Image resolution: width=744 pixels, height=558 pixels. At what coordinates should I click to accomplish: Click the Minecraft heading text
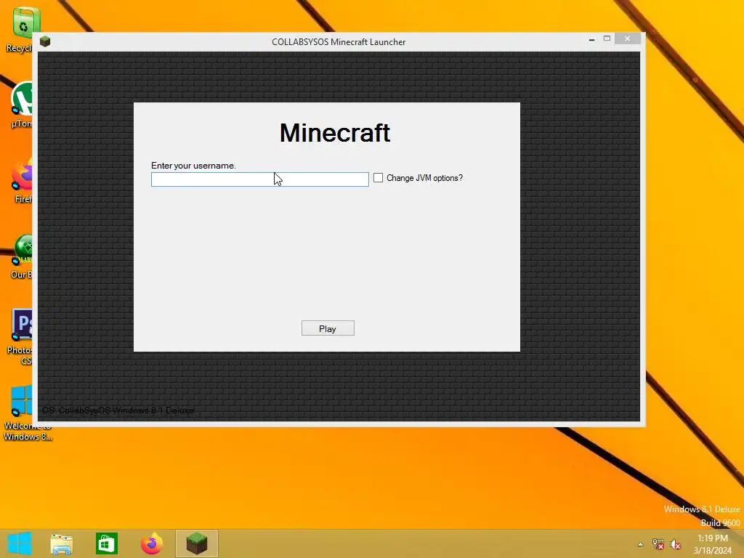[335, 133]
